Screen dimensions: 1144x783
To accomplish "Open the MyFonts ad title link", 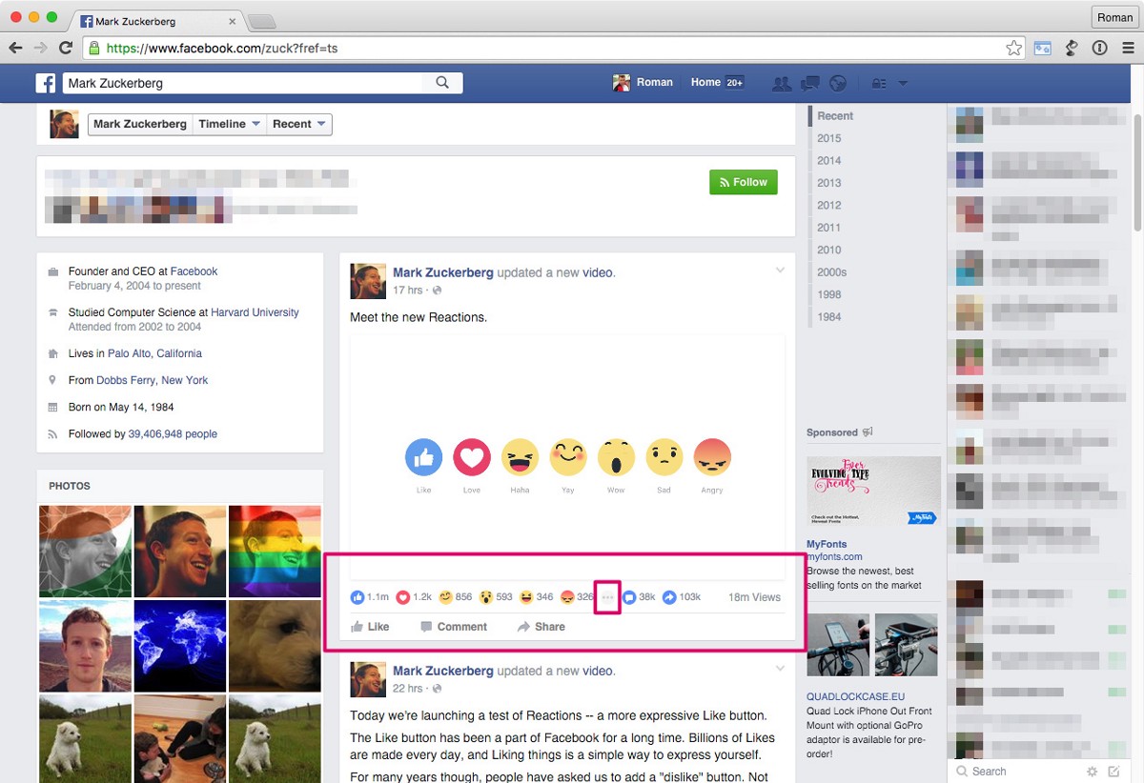I will click(x=827, y=545).
